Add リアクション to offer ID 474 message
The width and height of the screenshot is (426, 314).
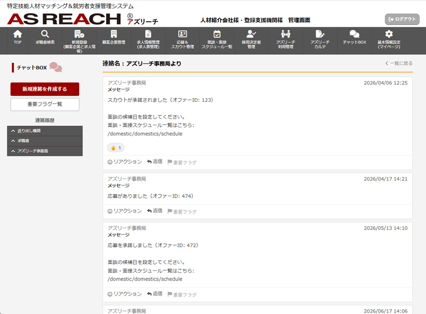pos(125,211)
